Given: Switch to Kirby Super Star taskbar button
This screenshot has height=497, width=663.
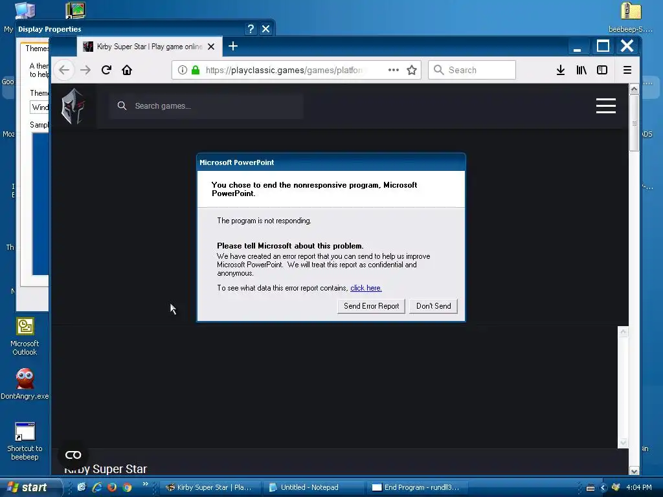Looking at the screenshot, I should [x=210, y=487].
